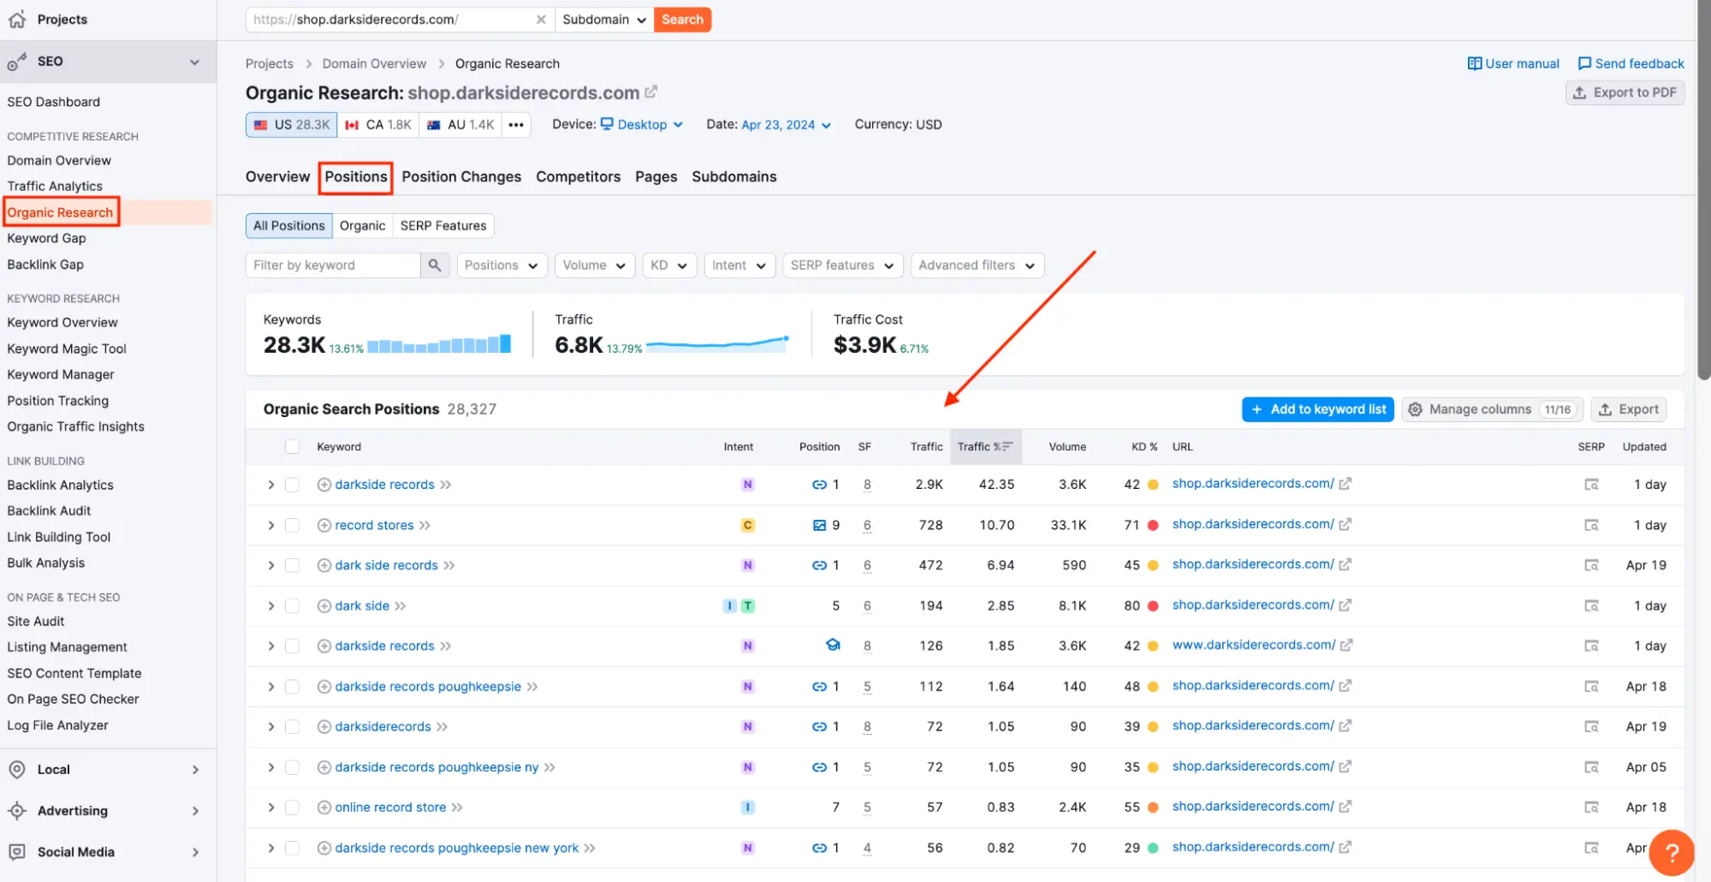Add online record store plus icon
The image size is (1711, 882).
pyautogui.click(x=324, y=807)
